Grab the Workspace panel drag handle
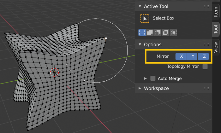Screen dimensions: 221x133 click(x=206, y=89)
